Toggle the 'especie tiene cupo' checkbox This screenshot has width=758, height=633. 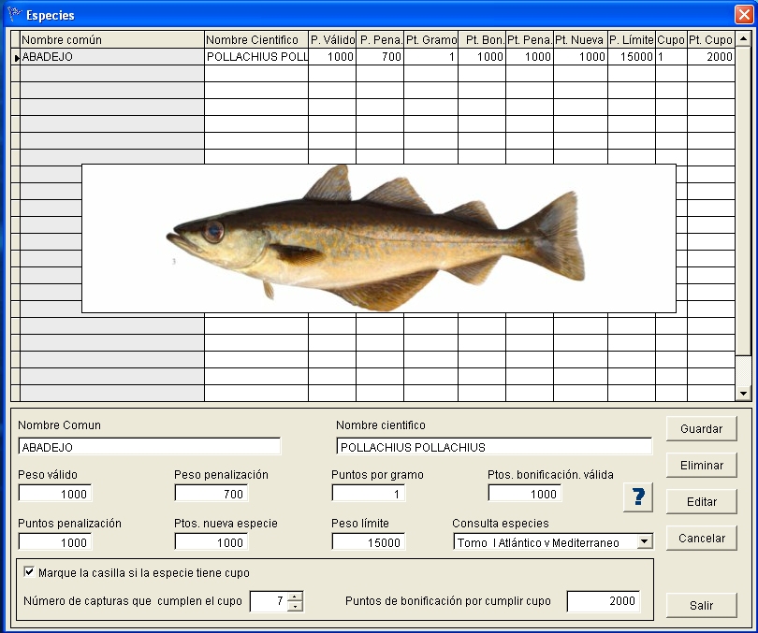pyautogui.click(x=30, y=572)
